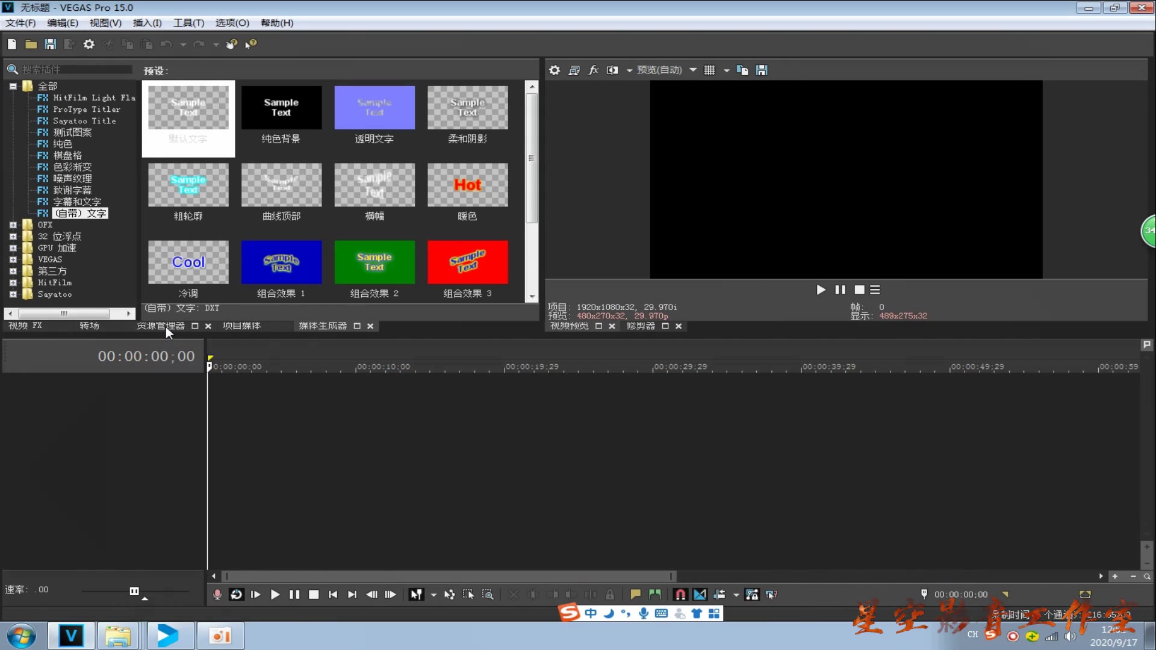Save the project with the floppy disk icon
Image resolution: width=1156 pixels, height=650 pixels.
(x=51, y=44)
